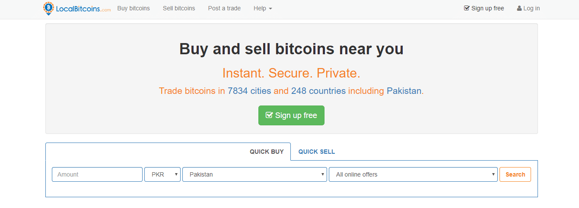Expand the All online offers dropdown
This screenshot has width=579, height=208.
[x=413, y=174]
